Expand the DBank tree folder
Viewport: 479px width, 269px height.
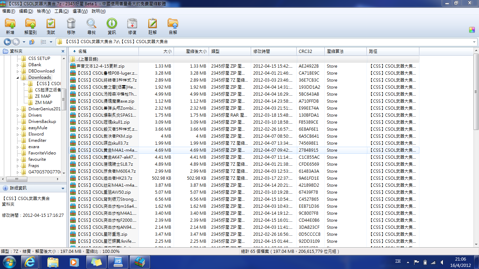tap(18, 65)
